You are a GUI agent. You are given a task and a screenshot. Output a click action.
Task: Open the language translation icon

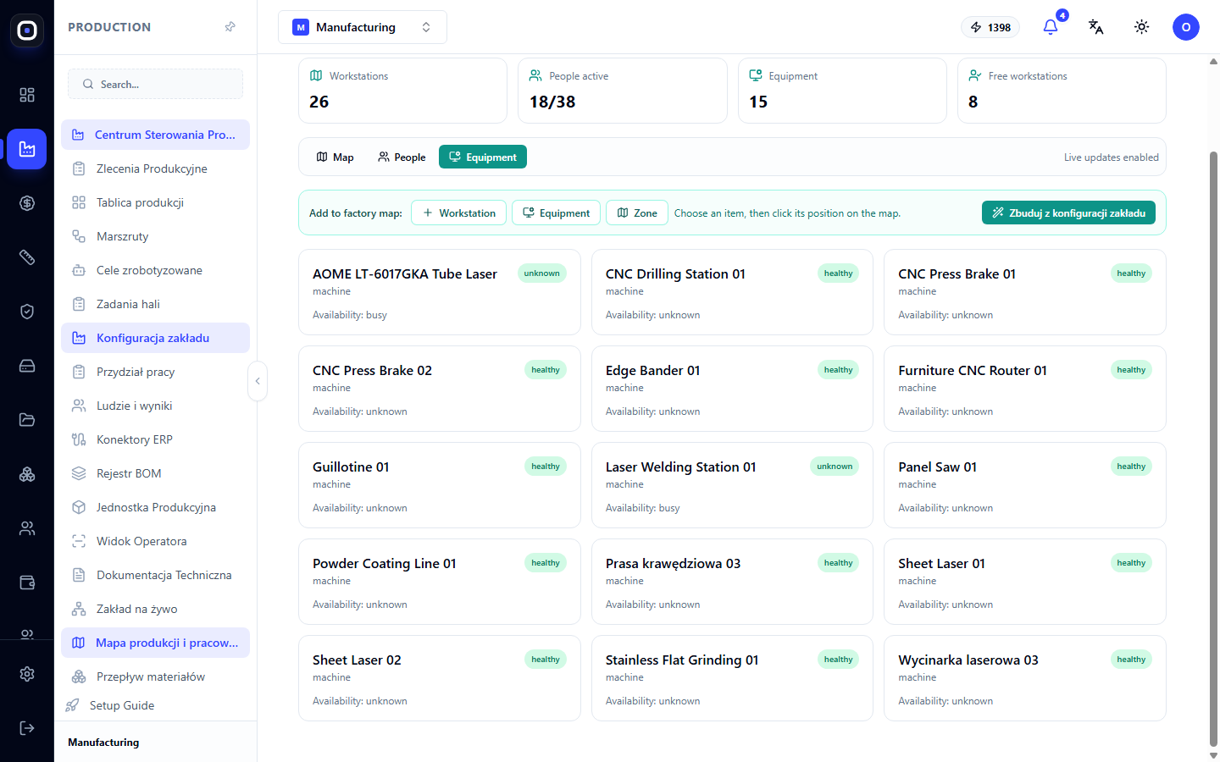tap(1095, 27)
